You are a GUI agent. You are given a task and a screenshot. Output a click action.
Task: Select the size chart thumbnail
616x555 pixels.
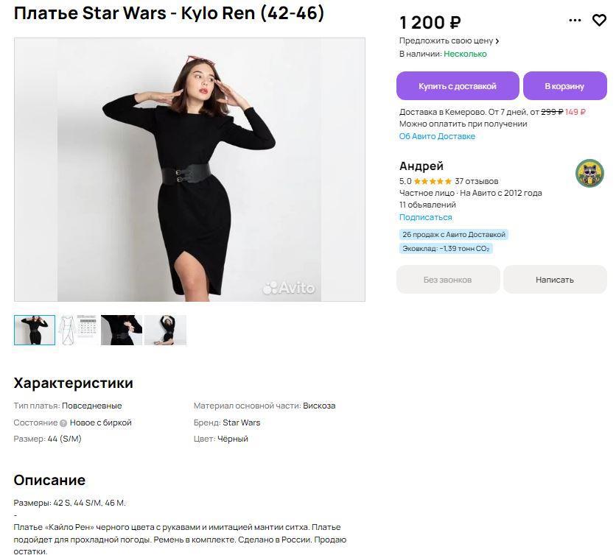pyautogui.click(x=78, y=330)
